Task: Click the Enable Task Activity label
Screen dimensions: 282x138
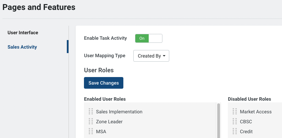Action: click(x=106, y=38)
